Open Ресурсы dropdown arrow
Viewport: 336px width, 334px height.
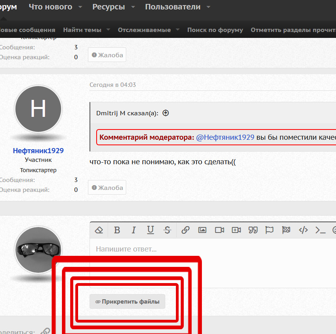[133, 7]
